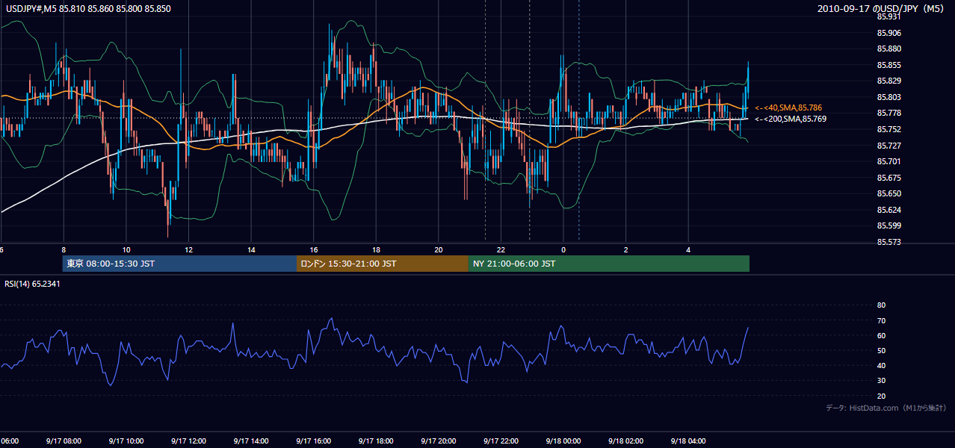
Task: Click the 9/17 18:00 bottom date label
Action: click(376, 441)
